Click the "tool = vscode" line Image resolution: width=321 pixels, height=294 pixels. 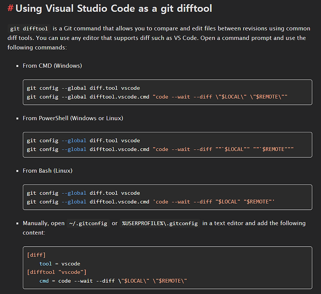[60, 264]
